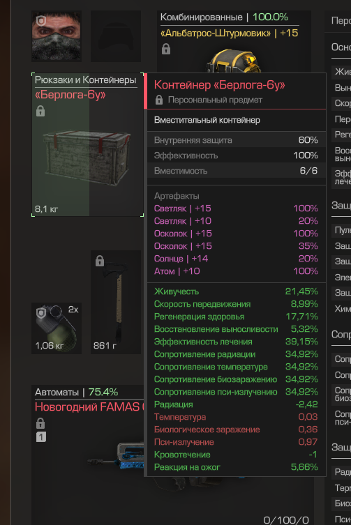The image size is (351, 525).
Task: Click the lock icon on the Берлога-6у container
Action: [x=40, y=111]
